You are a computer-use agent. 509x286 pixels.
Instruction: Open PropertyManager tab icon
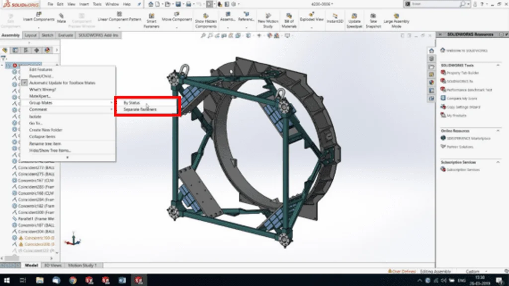(x=15, y=50)
